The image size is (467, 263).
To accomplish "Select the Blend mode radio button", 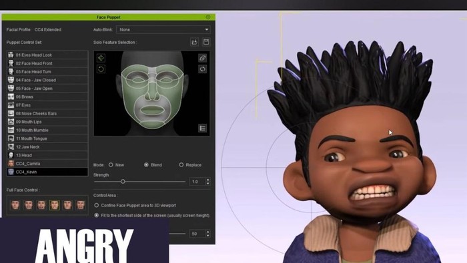I will [x=146, y=164].
